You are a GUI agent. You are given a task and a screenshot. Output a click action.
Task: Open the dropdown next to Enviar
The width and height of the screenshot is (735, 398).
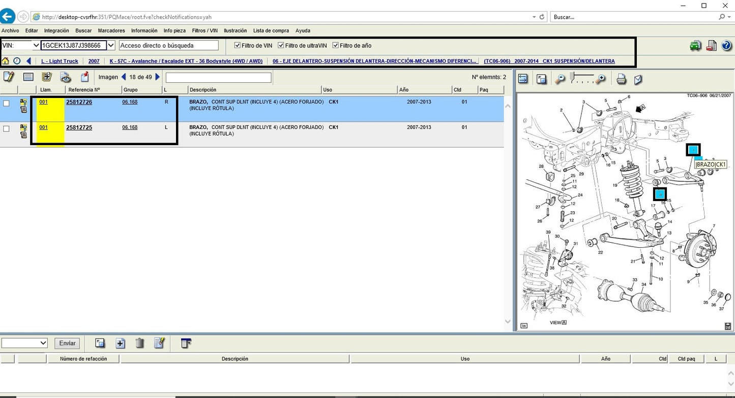pyautogui.click(x=43, y=343)
